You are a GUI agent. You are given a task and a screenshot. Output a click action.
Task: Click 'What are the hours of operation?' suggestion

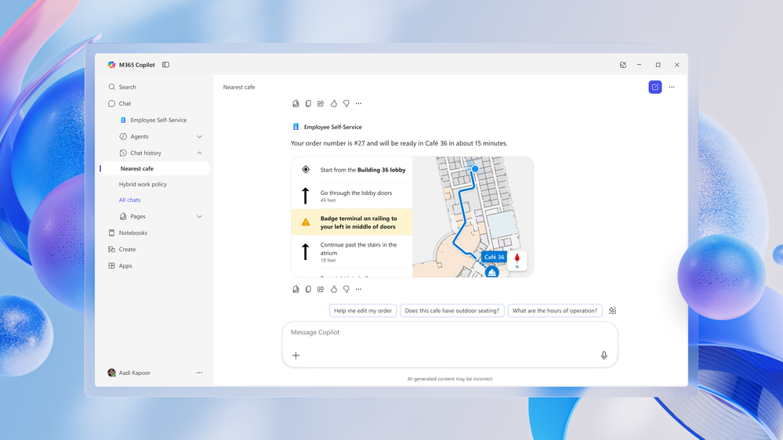point(555,310)
